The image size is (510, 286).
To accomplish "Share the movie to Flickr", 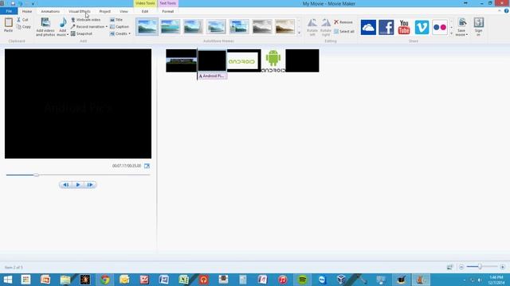I will pos(440,27).
